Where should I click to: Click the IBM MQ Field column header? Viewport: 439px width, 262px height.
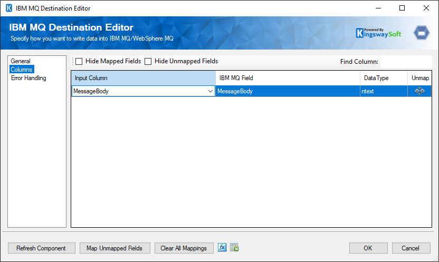(x=288, y=78)
